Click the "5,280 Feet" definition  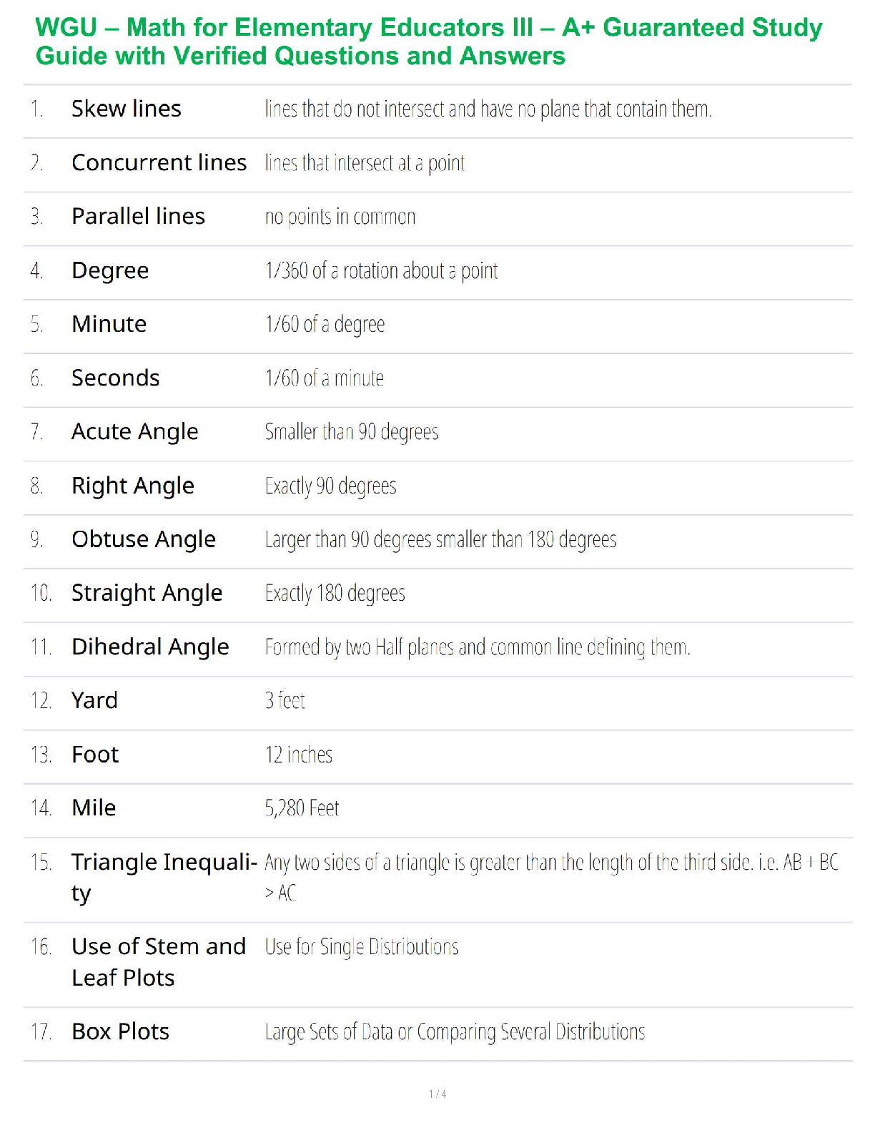point(302,808)
